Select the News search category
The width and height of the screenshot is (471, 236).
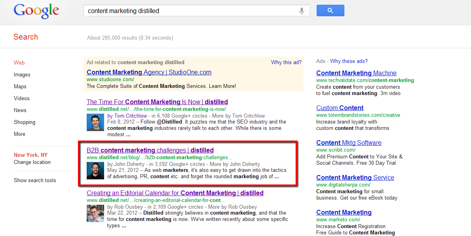click(20, 110)
